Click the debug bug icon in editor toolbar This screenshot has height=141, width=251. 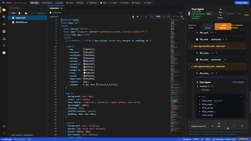pos(146,17)
